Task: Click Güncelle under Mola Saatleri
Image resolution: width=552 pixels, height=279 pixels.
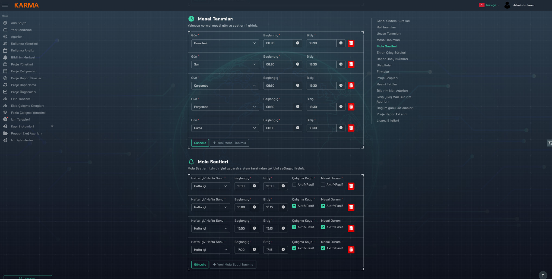Action: [x=200, y=265]
